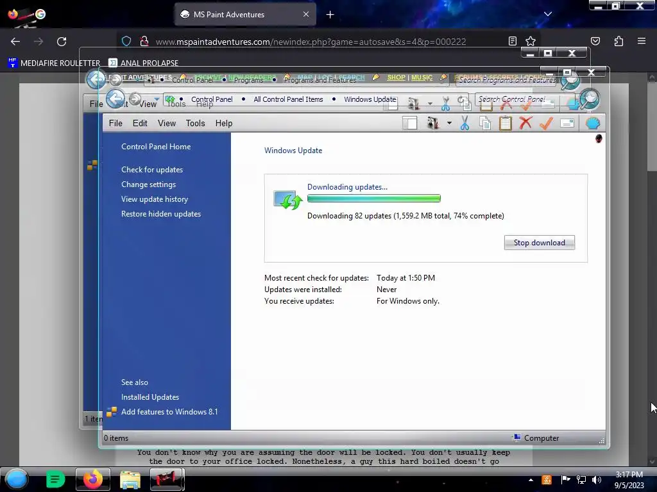Image resolution: width=657 pixels, height=492 pixels.
Task: Click the taskbar clock showing 3:17 PM
Action: [x=629, y=475]
